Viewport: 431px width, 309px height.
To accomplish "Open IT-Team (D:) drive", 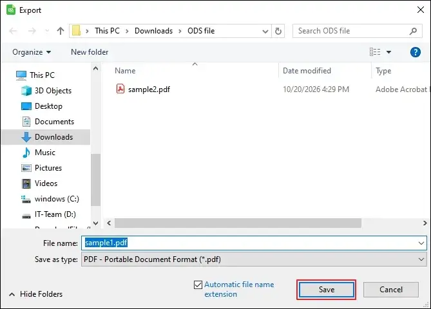I will click(x=55, y=214).
